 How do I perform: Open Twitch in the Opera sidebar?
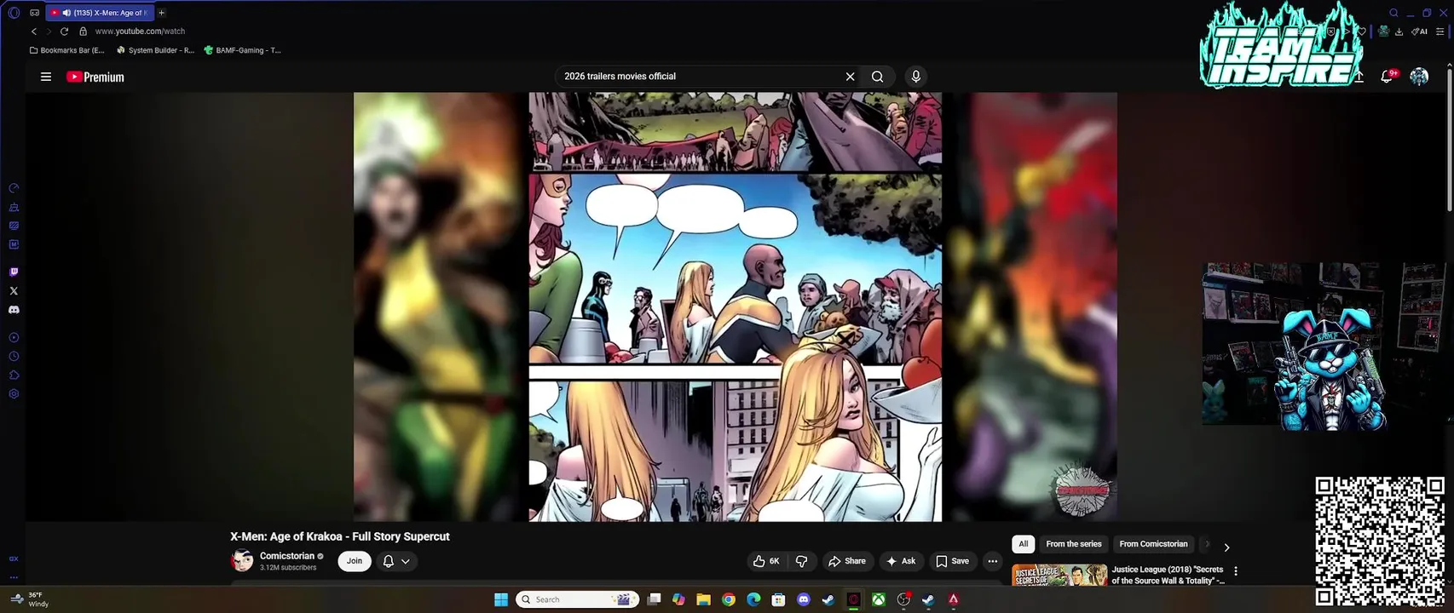pyautogui.click(x=14, y=272)
